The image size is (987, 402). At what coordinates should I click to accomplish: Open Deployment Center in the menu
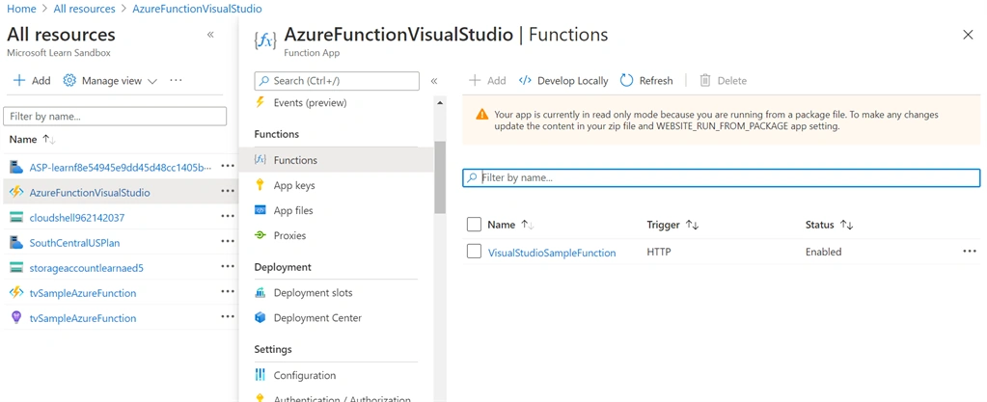pyautogui.click(x=317, y=318)
